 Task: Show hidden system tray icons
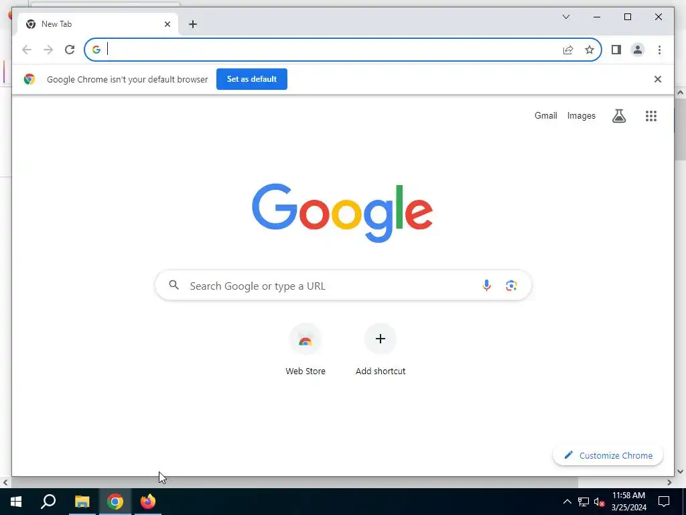point(567,502)
